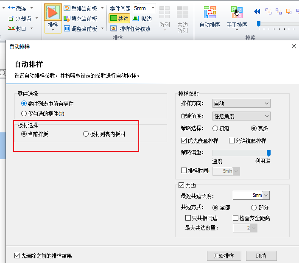Click the 封口 seal icon
Viewport: 299px width, 263px height.
click(11, 28)
